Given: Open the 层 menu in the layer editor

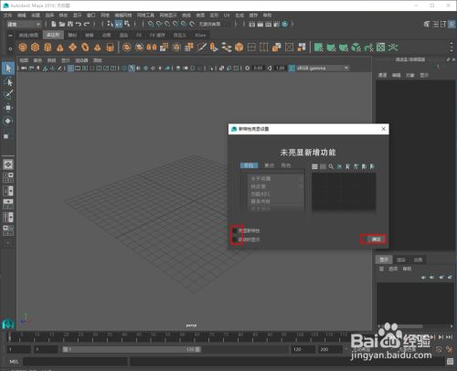Looking at the screenshot, I should (x=381, y=269).
